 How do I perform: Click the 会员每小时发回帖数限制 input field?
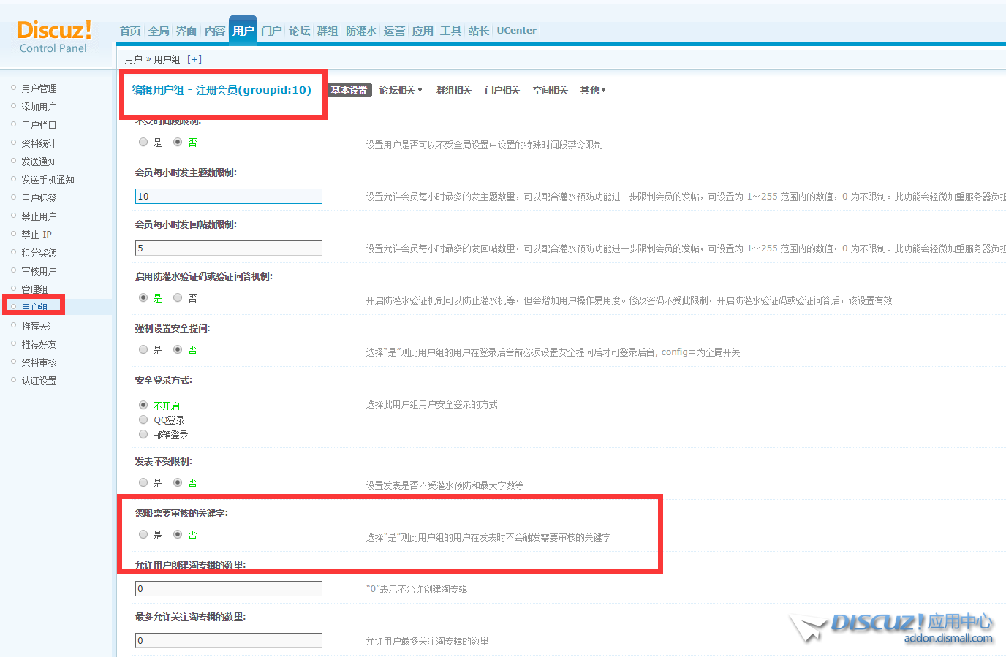click(228, 248)
